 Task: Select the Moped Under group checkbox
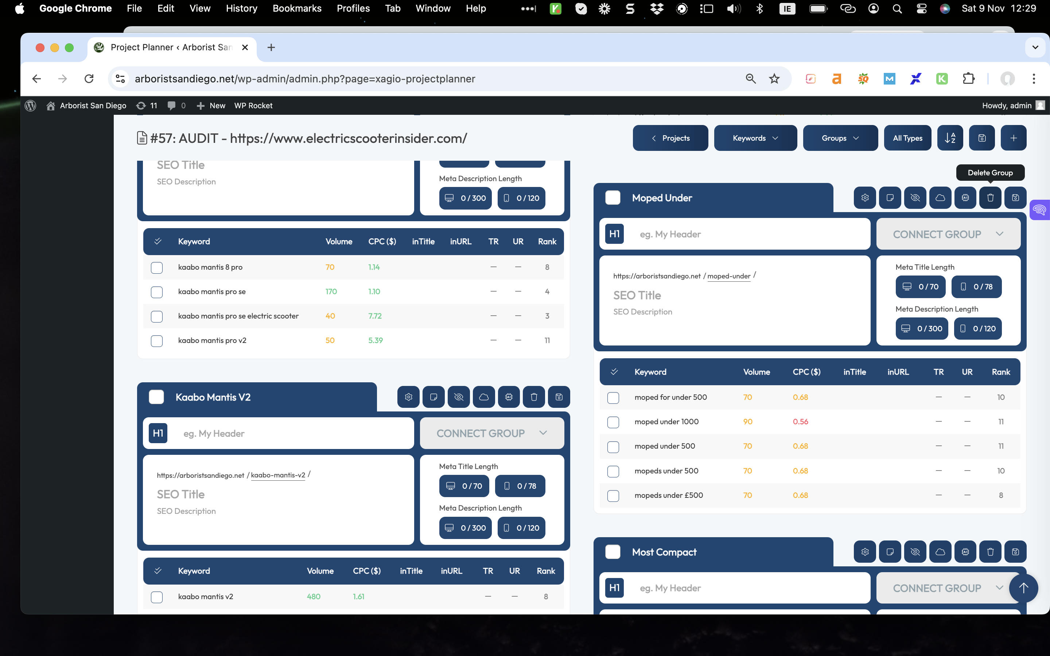click(x=612, y=198)
